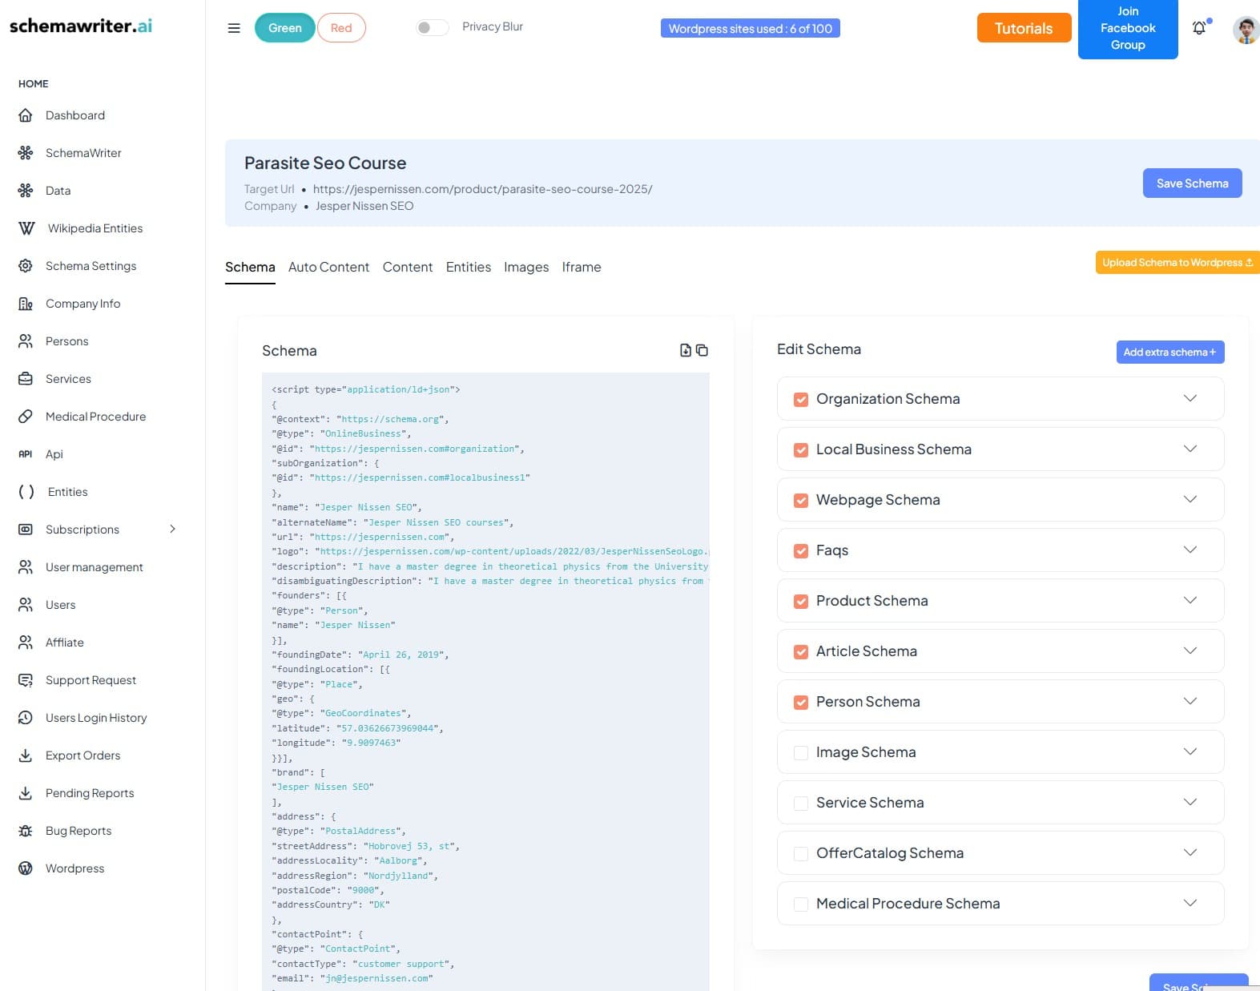Open the notifications bell
1260x991 pixels.
point(1199,28)
